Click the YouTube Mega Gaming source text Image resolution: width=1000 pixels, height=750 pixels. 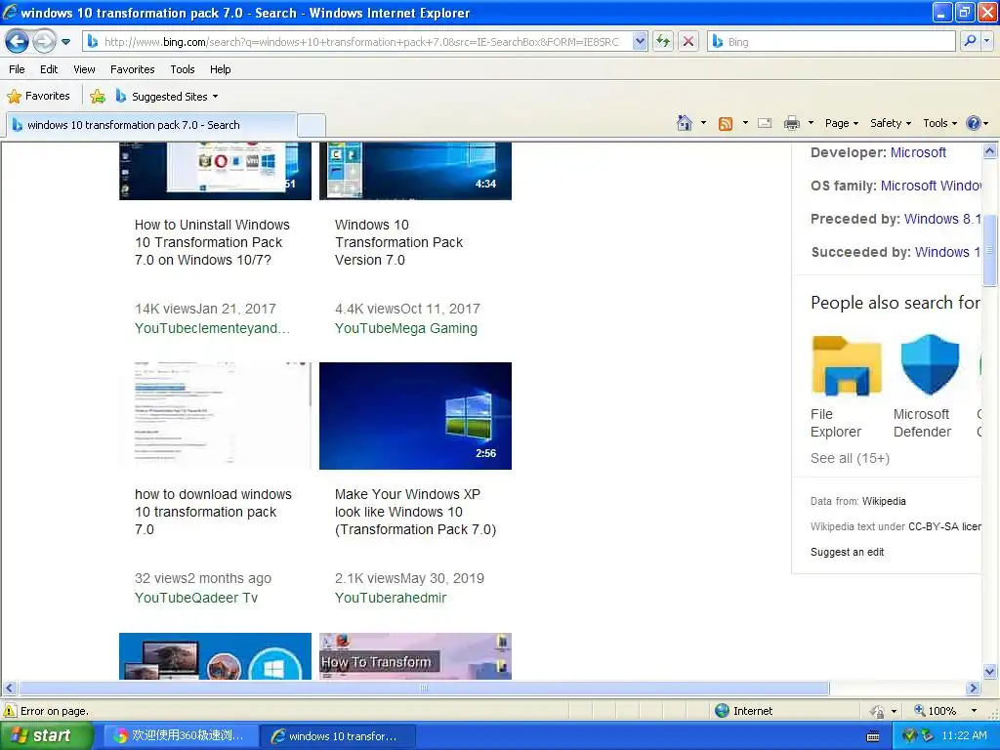click(x=405, y=328)
